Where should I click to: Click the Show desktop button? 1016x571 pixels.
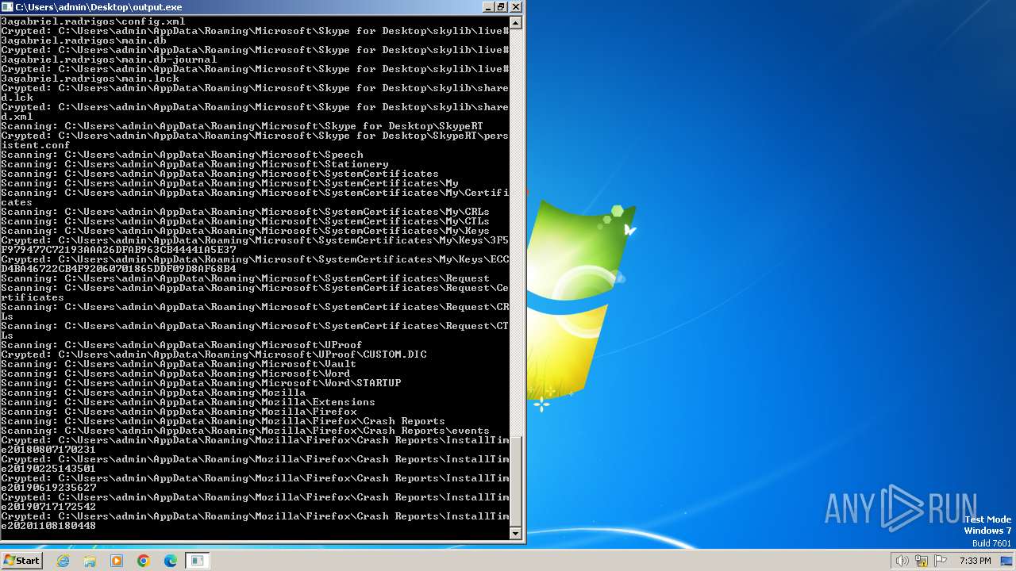click(1008, 561)
